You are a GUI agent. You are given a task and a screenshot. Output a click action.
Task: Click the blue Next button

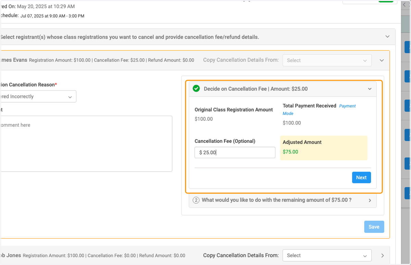coord(361,177)
